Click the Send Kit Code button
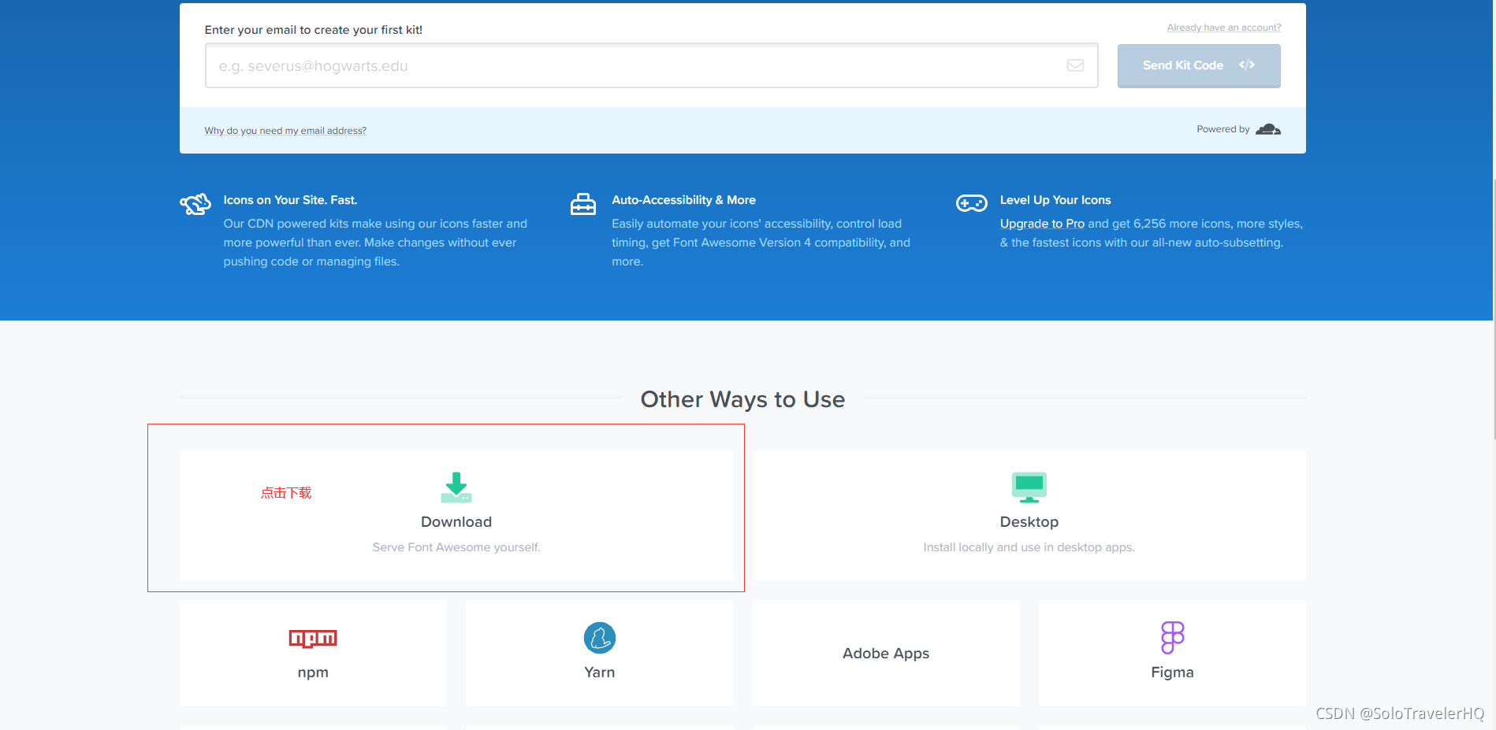Image resolution: width=1496 pixels, height=730 pixels. click(x=1198, y=65)
